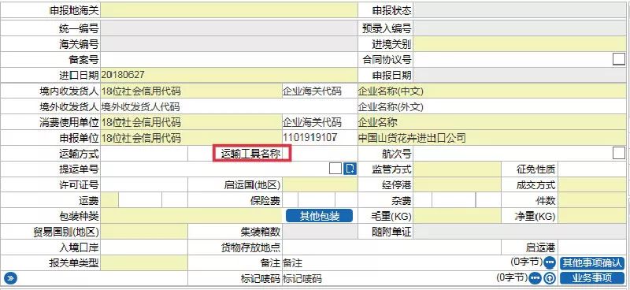Open the 其他包装 button
This screenshot has height=290, width=630.
(320, 216)
